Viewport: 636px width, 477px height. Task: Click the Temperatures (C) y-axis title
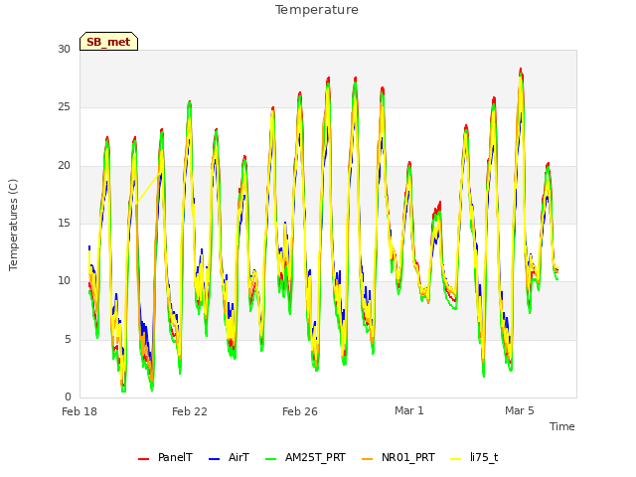pos(13,225)
